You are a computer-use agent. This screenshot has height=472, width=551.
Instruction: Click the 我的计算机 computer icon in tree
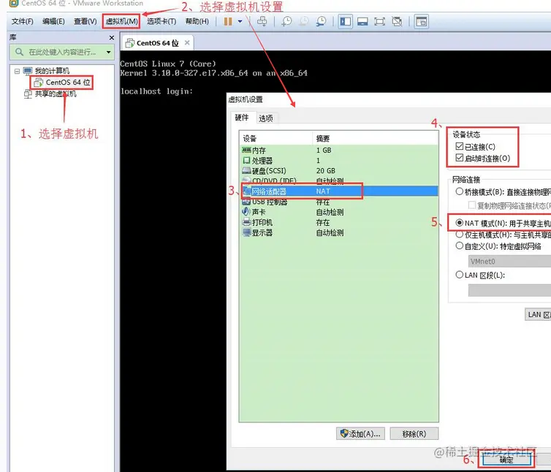(28, 71)
